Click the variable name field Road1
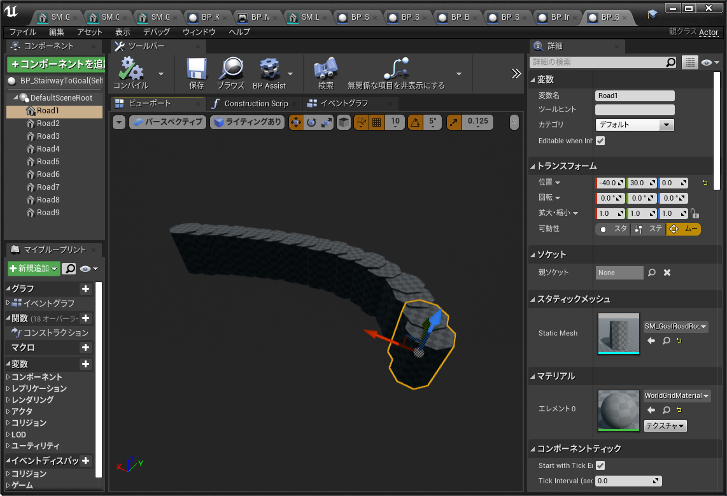The height and width of the screenshot is (496, 727). pyautogui.click(x=635, y=96)
